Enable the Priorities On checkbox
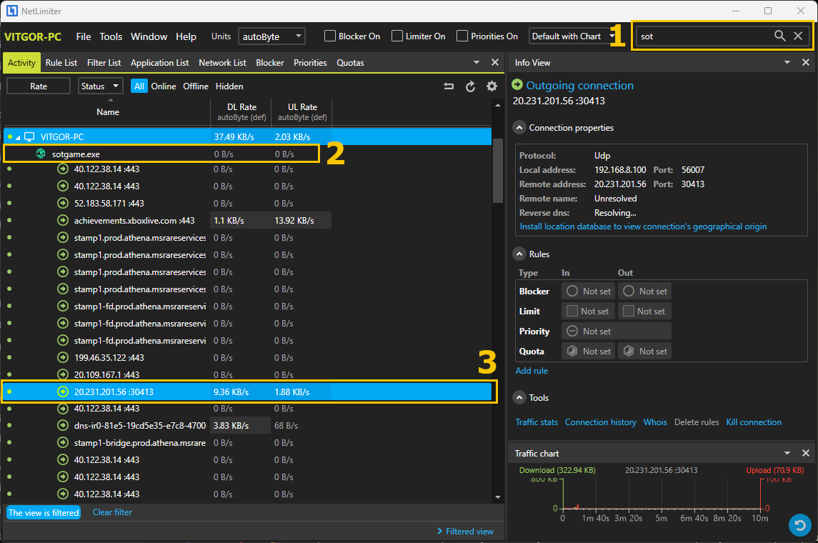818x543 pixels. point(462,36)
